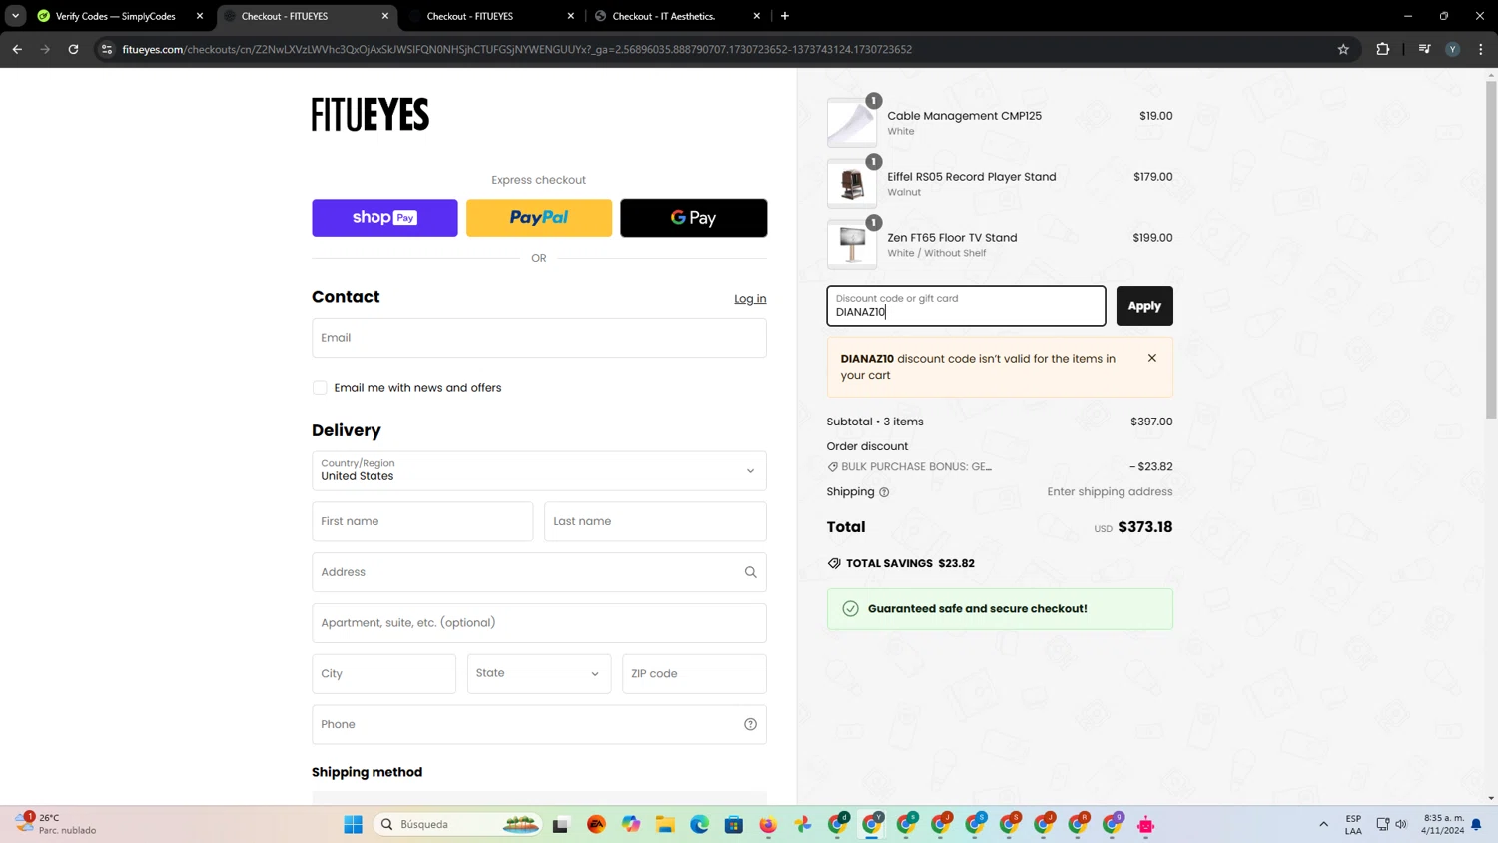Click the address search magnifier icon
Image resolution: width=1498 pixels, height=843 pixels.
coord(750,572)
